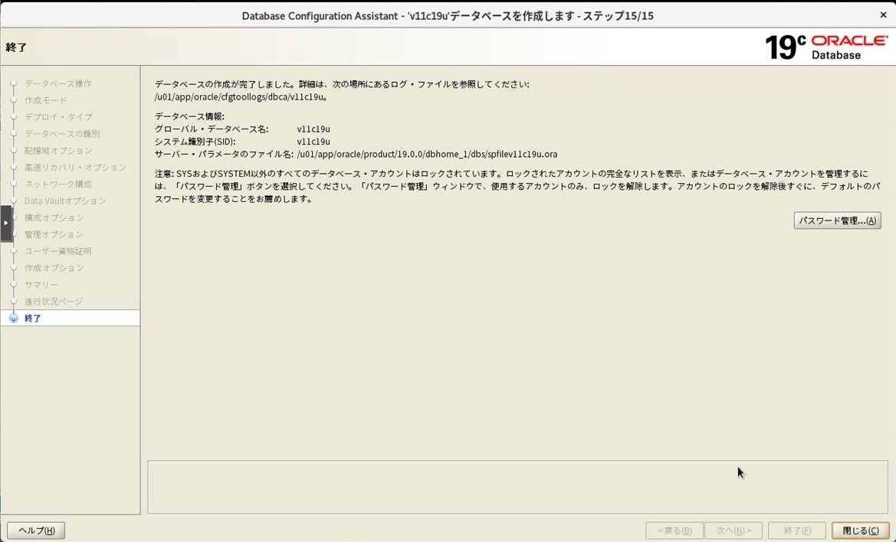The width and height of the screenshot is (896, 542).
Task: Select the データベースの識別 step
Action: (62, 134)
